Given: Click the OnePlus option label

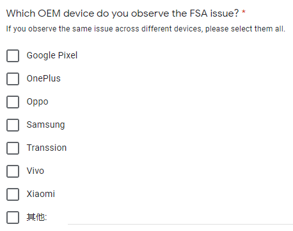Looking at the screenshot, I should pos(44,78).
